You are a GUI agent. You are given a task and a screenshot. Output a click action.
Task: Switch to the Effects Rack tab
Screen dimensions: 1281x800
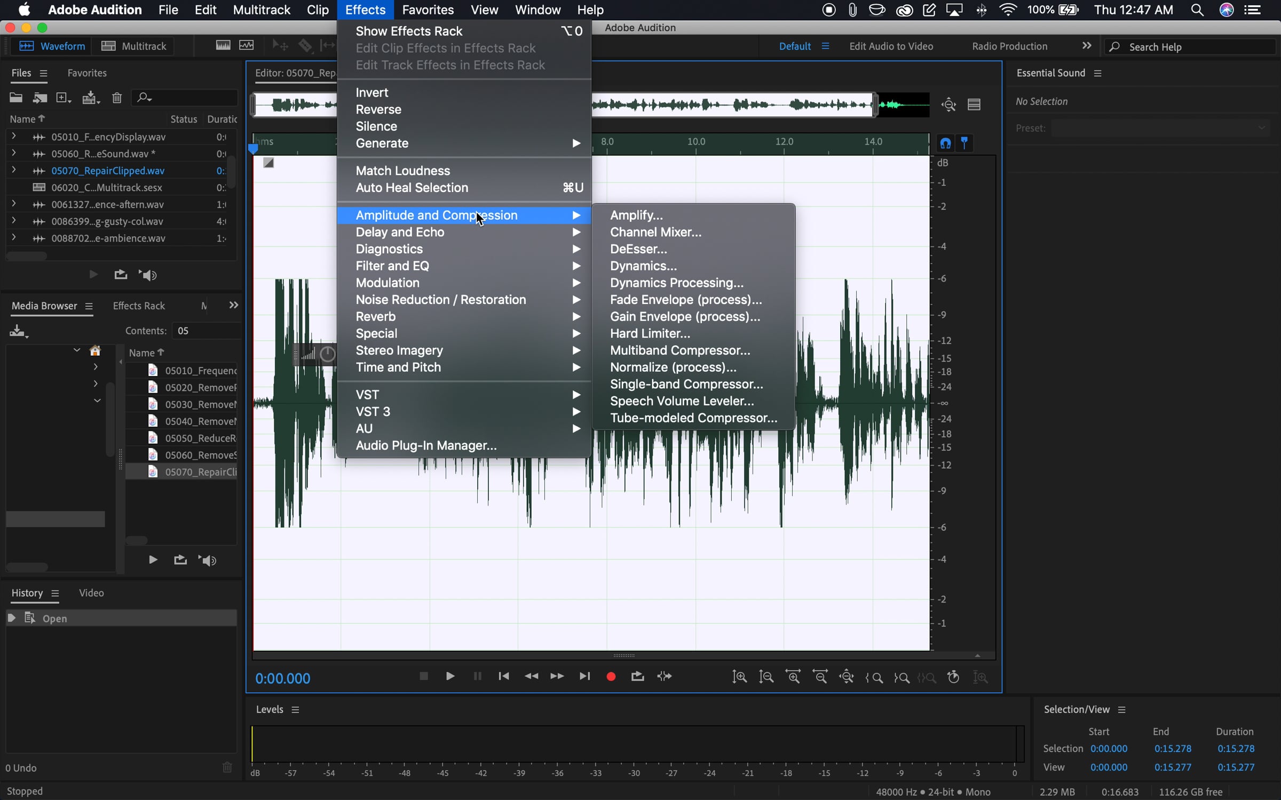(x=139, y=306)
